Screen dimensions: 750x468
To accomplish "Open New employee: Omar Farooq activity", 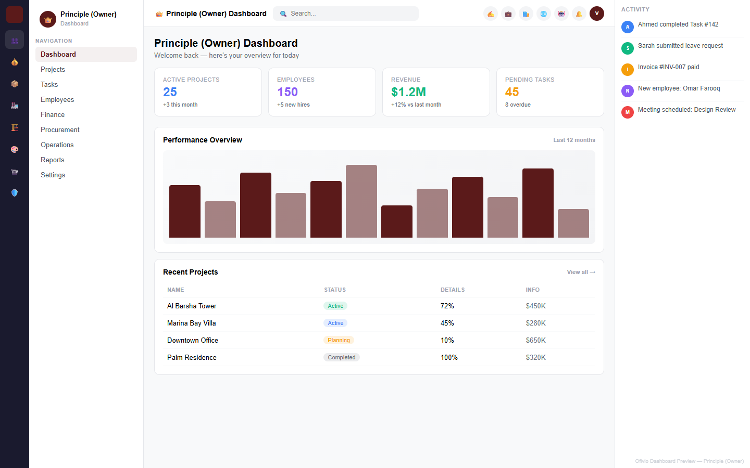I will 681,90.
